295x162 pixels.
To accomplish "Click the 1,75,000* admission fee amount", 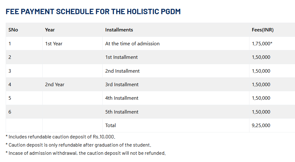I will 262,44.
